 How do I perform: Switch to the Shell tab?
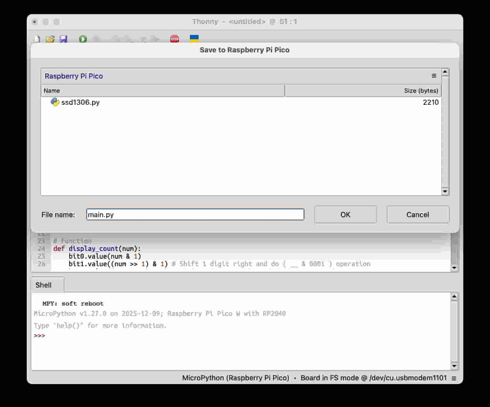(x=47, y=285)
